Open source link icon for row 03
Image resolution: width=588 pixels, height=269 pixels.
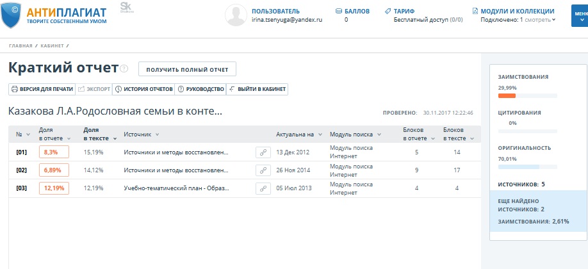coord(263,188)
